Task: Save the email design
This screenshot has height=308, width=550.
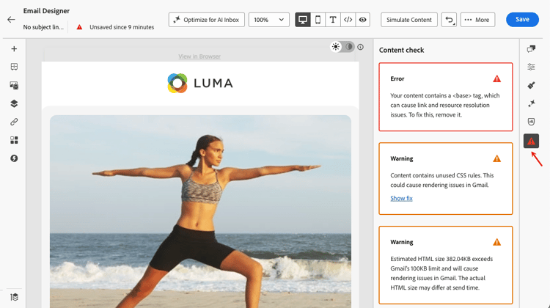Action: click(x=522, y=19)
